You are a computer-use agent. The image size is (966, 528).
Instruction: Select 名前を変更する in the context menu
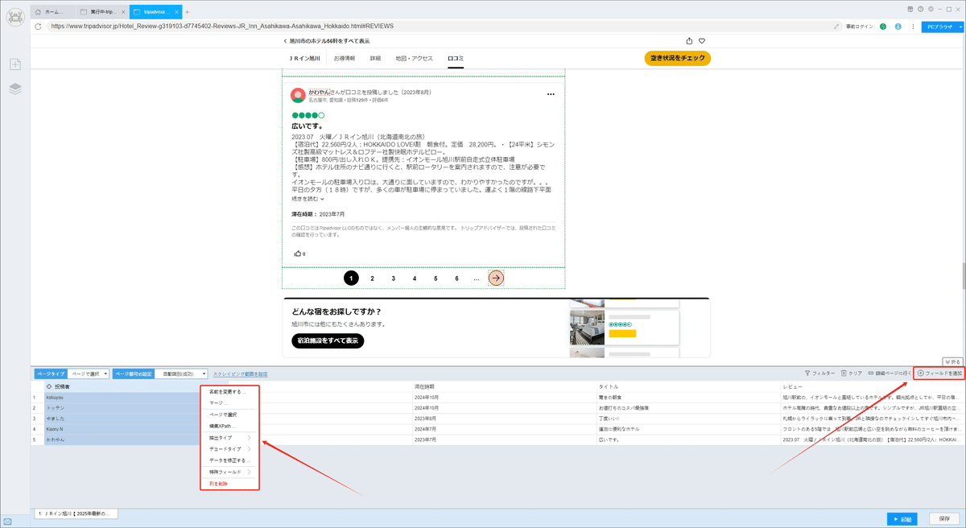tap(229, 391)
